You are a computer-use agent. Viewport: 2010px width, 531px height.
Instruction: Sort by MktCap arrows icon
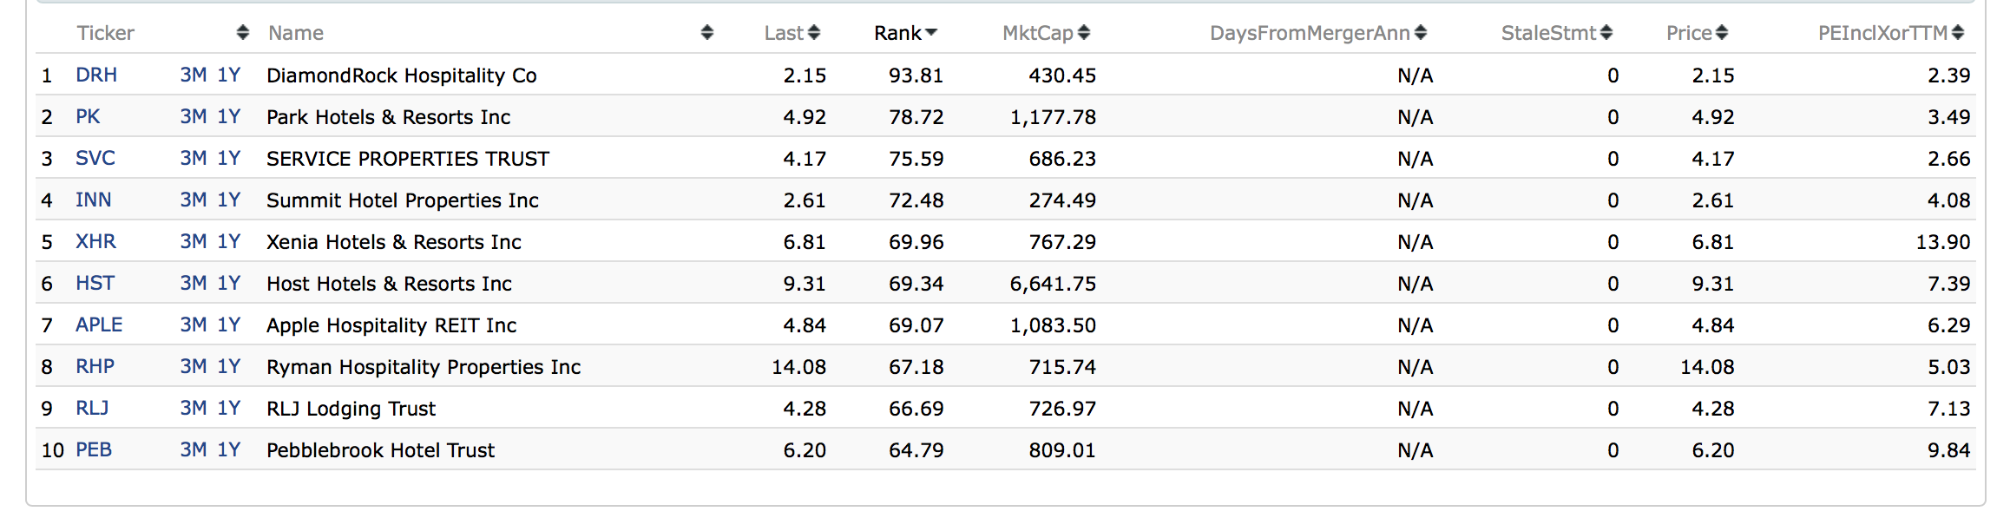[x=1083, y=33]
